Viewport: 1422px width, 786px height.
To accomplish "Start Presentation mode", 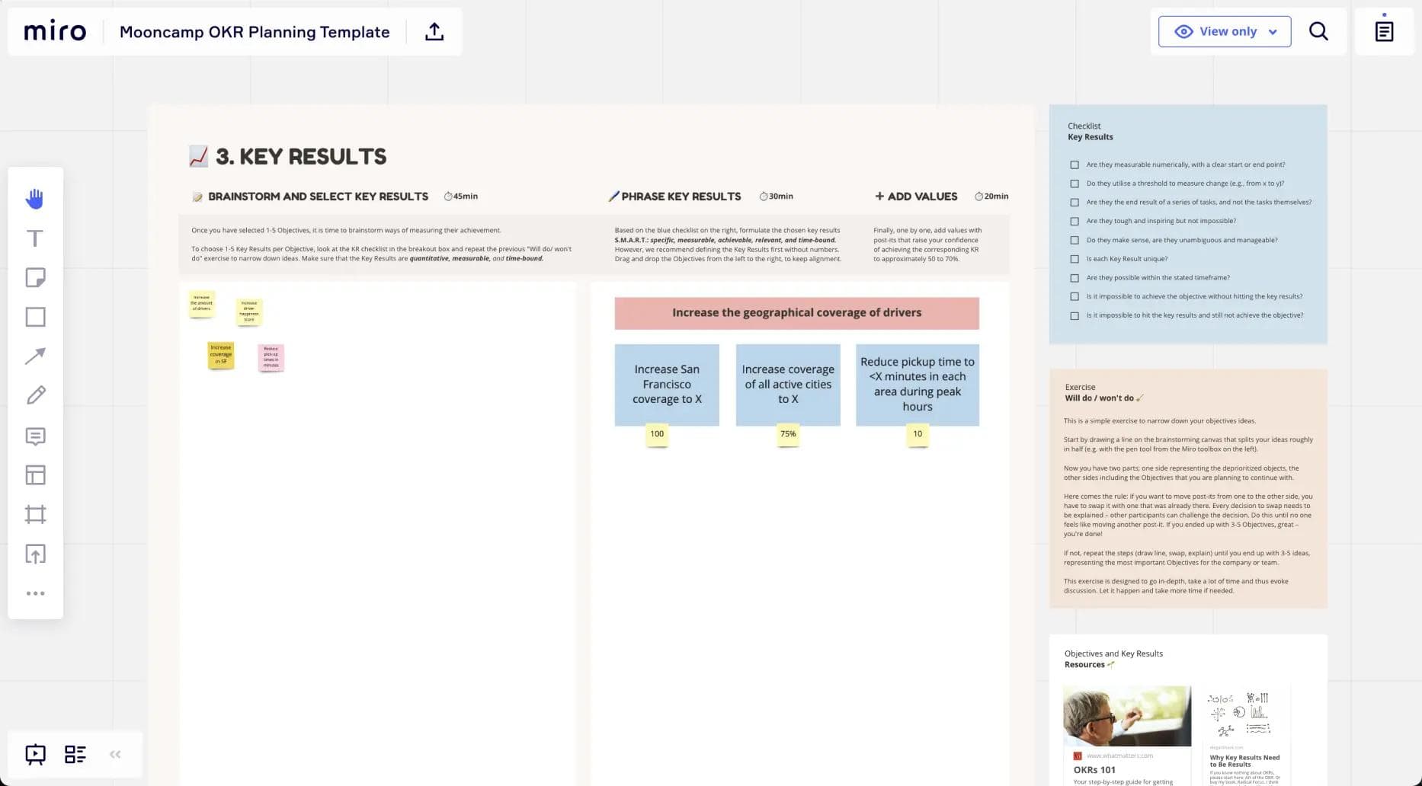I will (x=35, y=754).
